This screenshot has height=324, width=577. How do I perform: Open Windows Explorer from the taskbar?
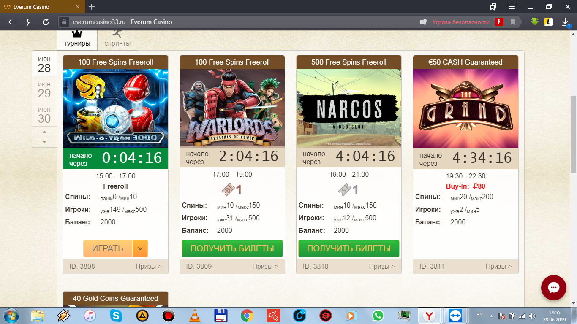pos(38,316)
